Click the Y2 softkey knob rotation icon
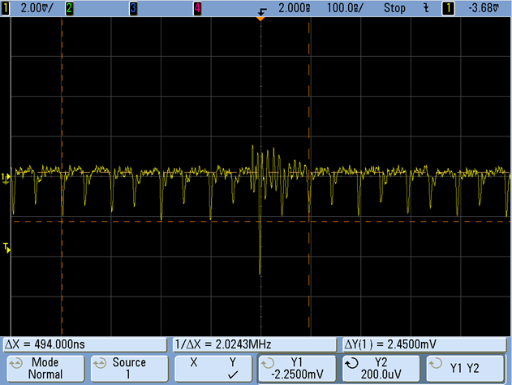The image size is (512, 385). tap(352, 363)
